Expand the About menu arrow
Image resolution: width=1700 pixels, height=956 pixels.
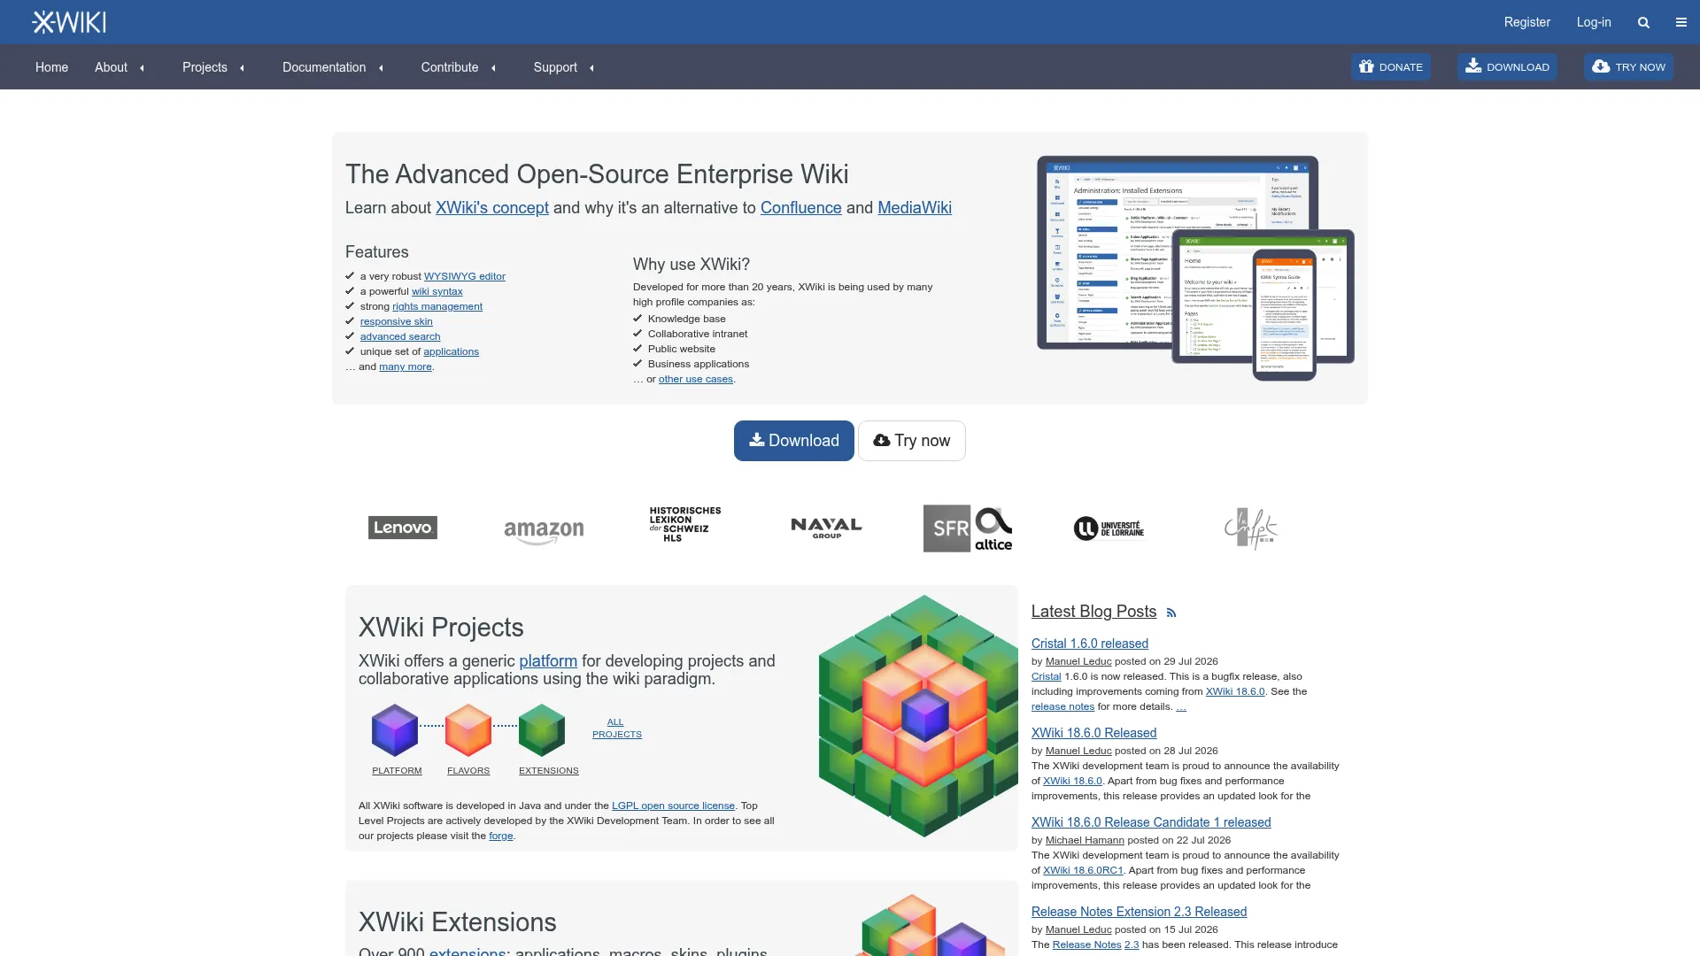[x=142, y=68]
